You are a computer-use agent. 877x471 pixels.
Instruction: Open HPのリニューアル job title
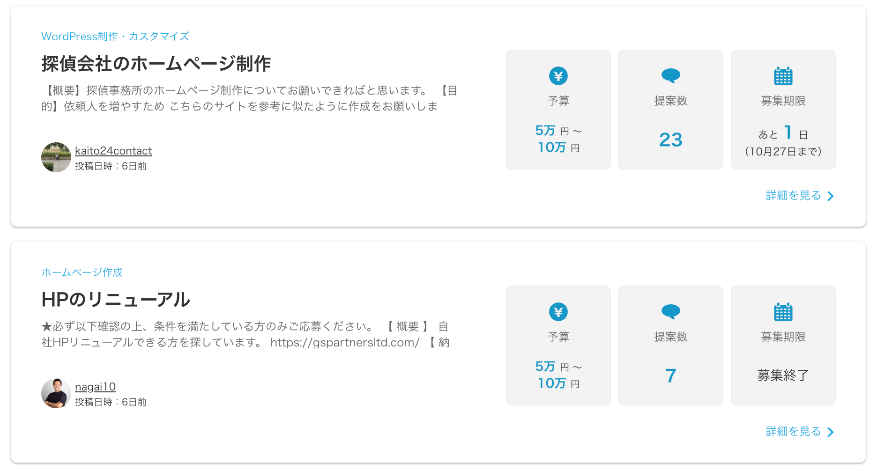coord(116,300)
